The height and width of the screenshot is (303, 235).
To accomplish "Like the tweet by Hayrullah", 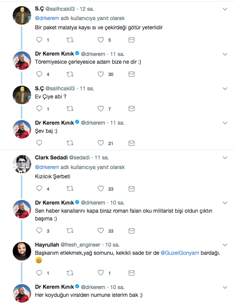I will (101, 273).
